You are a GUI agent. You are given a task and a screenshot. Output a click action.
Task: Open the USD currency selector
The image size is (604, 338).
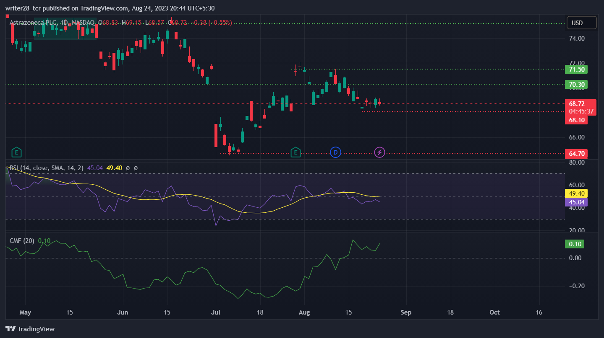tap(582, 23)
